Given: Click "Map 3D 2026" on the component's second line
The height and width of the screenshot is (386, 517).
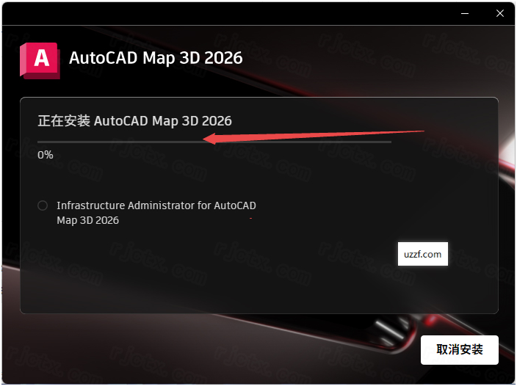Looking at the screenshot, I should coord(87,220).
